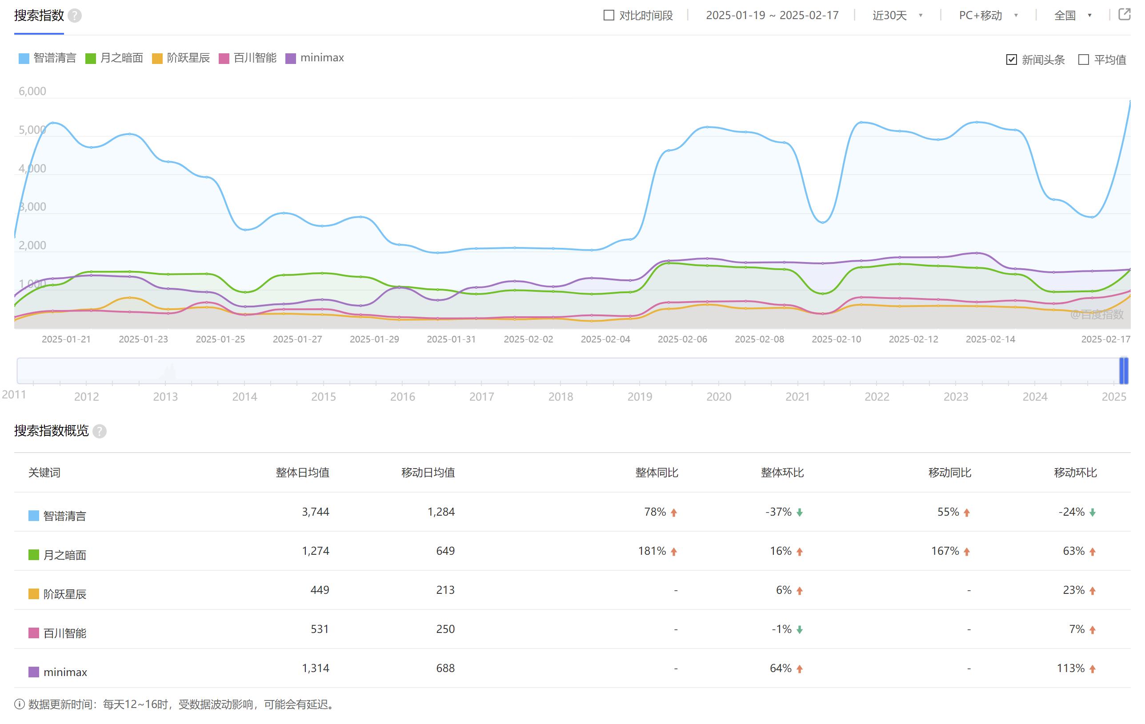
Task: Click blue timeline range handle at 2025
Action: (1124, 370)
